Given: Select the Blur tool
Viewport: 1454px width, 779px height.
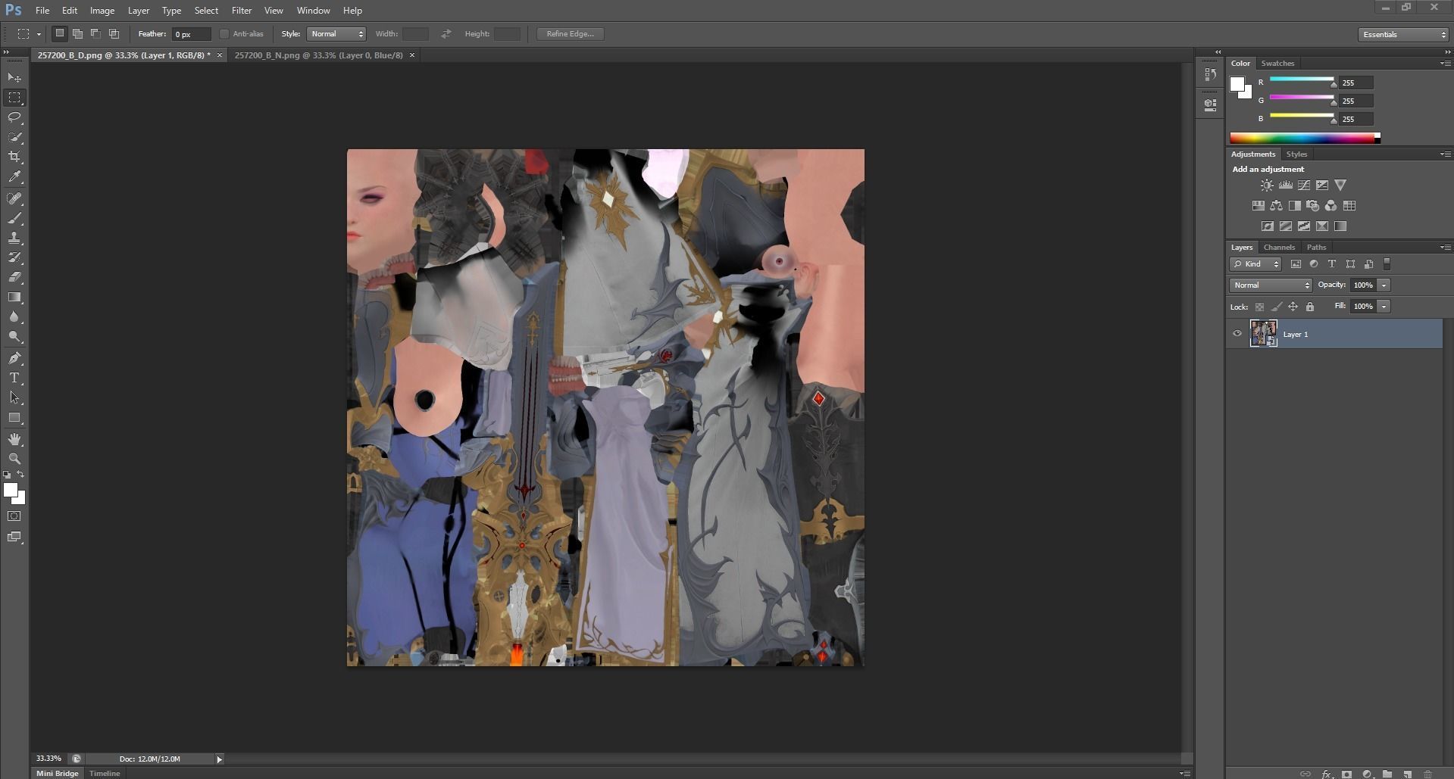Looking at the screenshot, I should (14, 317).
